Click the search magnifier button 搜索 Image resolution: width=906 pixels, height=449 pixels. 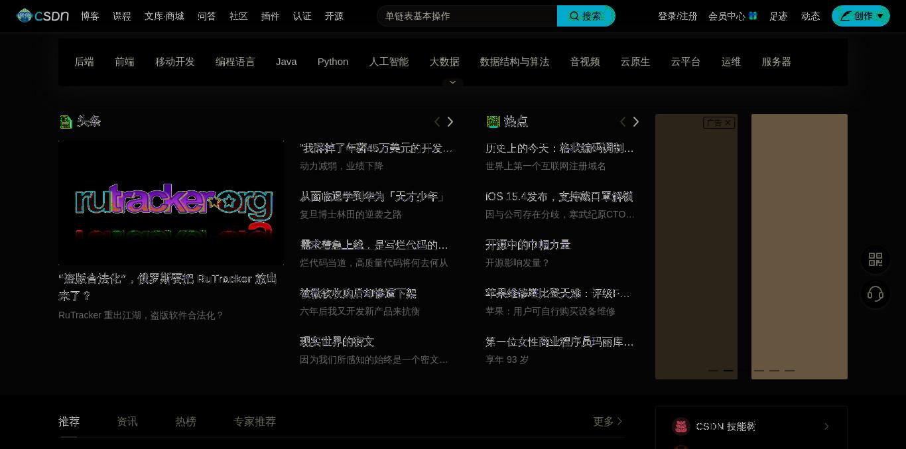pyautogui.click(x=586, y=16)
